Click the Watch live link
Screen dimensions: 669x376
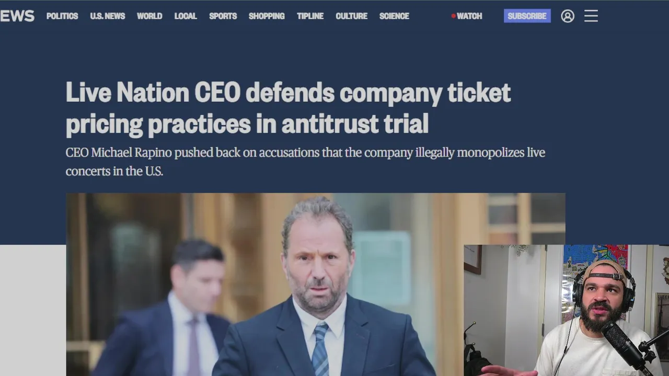coord(467,16)
